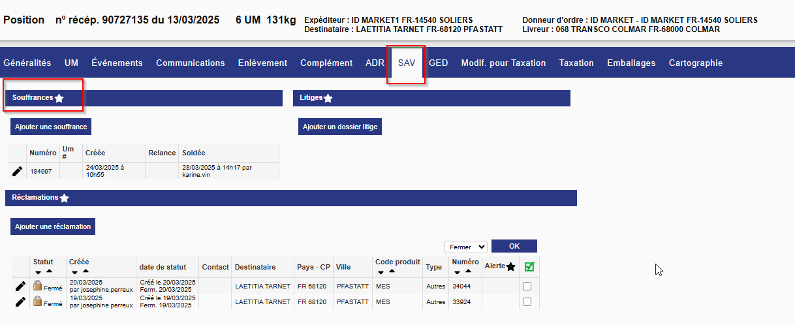Sort Créée column descending

click(74, 271)
